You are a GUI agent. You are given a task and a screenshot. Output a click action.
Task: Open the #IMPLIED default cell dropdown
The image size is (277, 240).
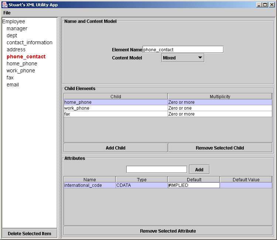coord(194,185)
